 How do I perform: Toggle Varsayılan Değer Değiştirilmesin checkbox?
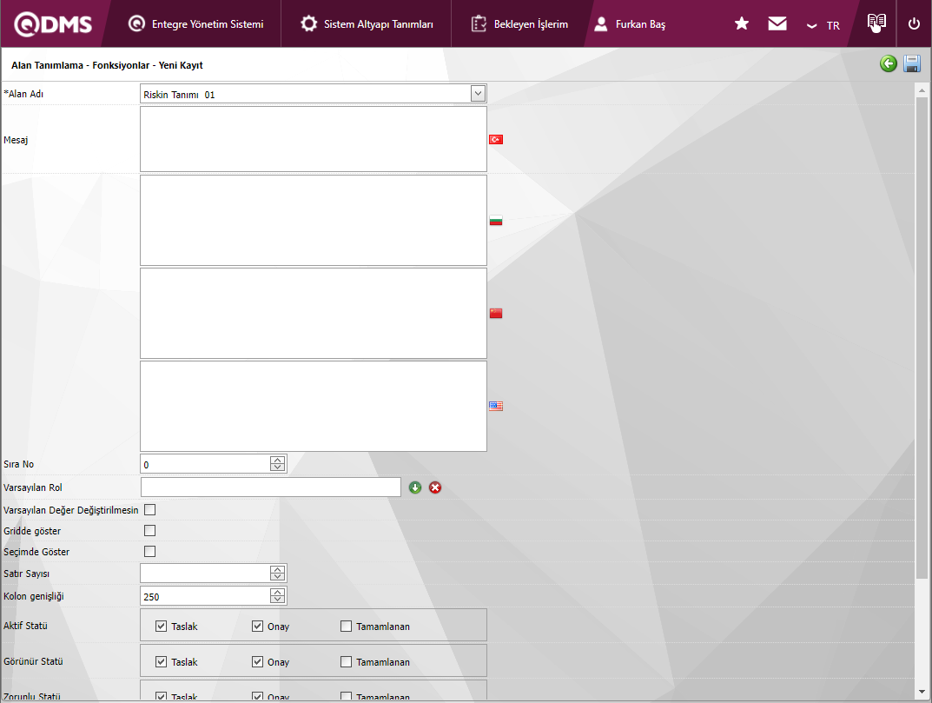(149, 510)
